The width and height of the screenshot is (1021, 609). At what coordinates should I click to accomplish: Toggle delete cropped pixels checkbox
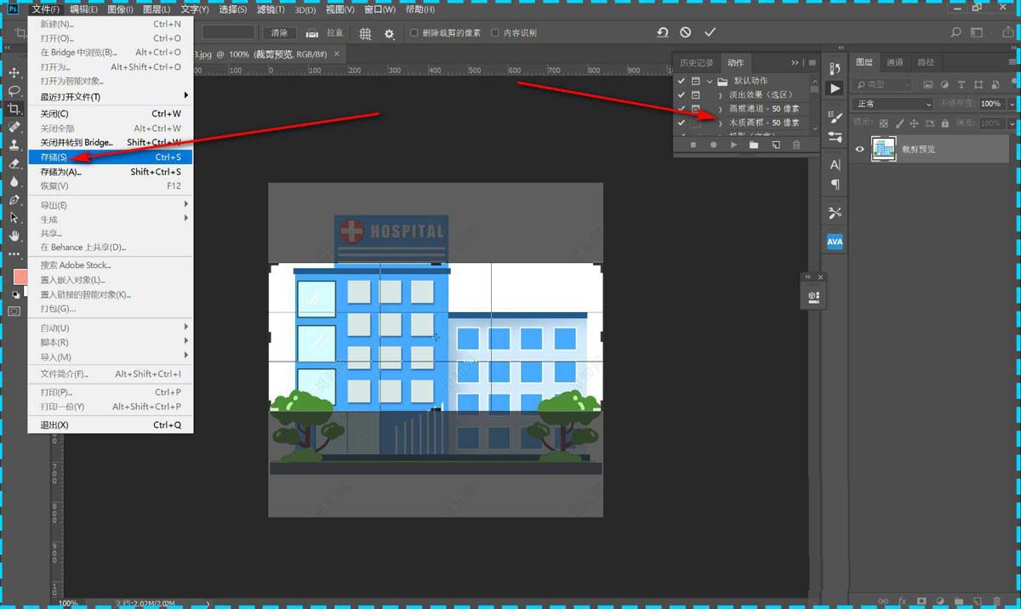[x=414, y=33]
